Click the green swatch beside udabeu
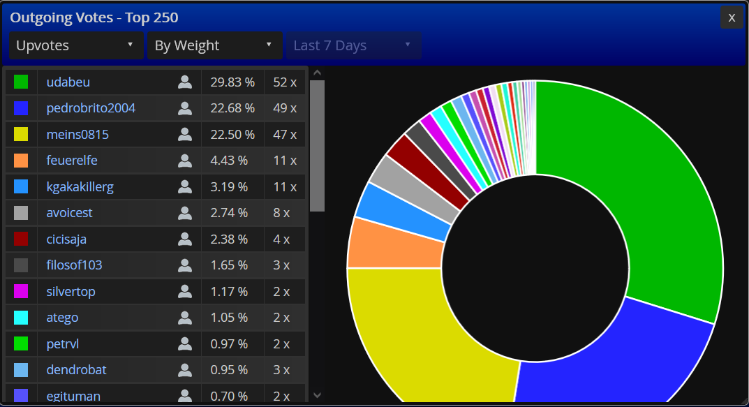The width and height of the screenshot is (749, 407). [21, 82]
